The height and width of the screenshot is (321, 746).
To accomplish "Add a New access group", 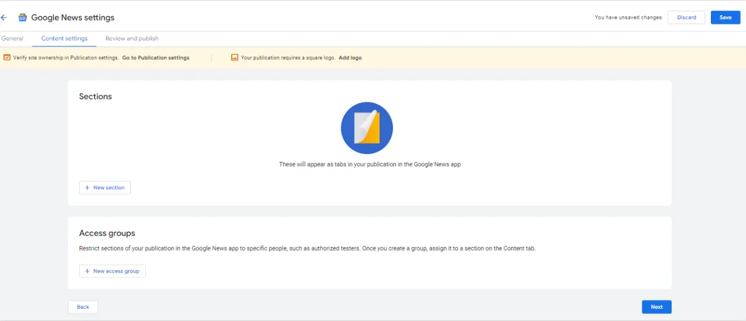I will click(112, 271).
